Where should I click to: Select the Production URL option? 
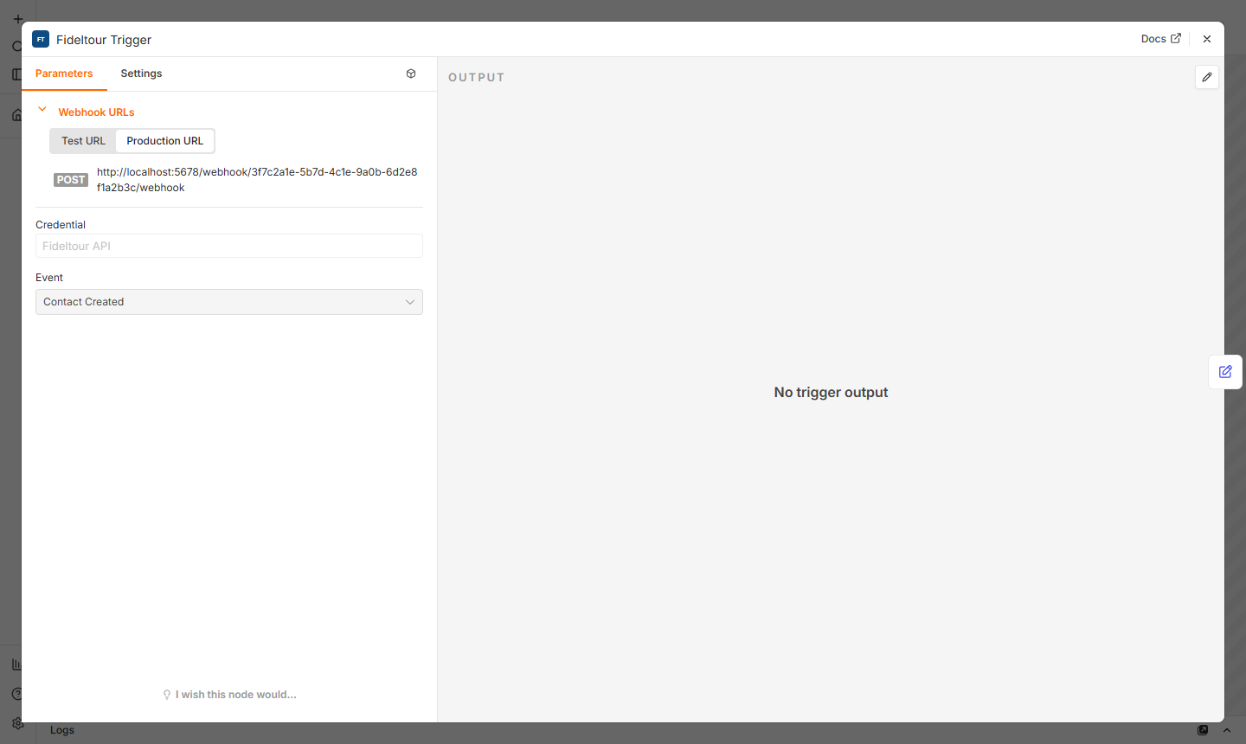point(165,141)
